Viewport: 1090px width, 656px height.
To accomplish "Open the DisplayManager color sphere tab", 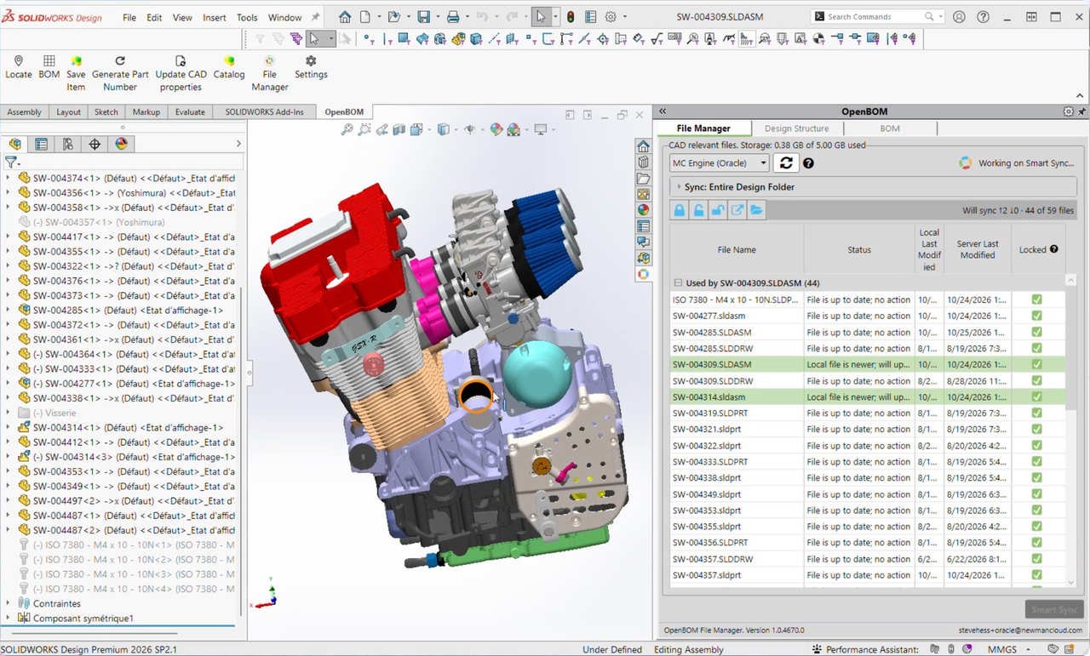I will [x=121, y=144].
